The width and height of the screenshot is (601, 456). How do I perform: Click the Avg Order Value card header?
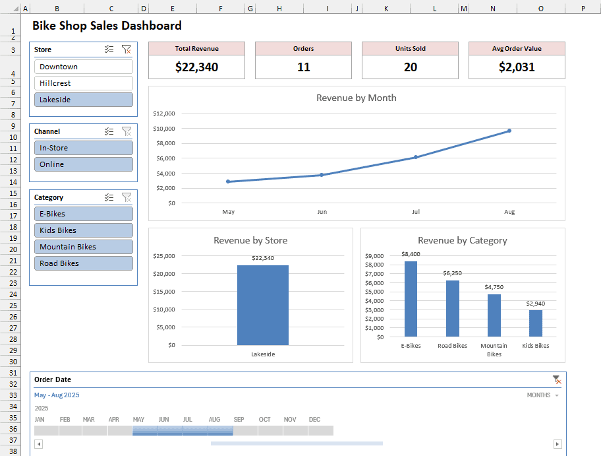pos(517,49)
